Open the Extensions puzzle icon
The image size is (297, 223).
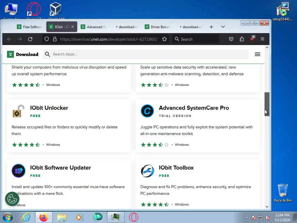point(242,39)
